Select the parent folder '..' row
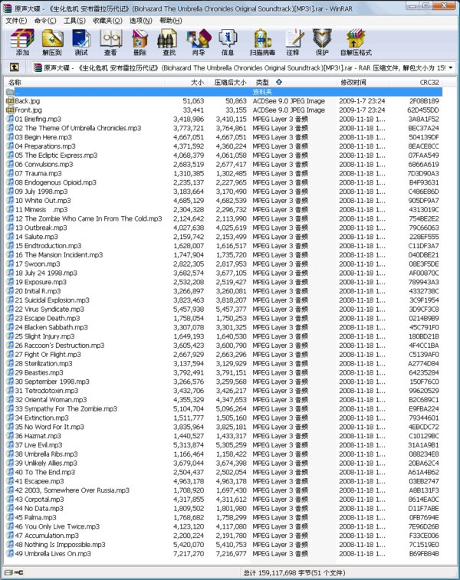 click(224, 92)
